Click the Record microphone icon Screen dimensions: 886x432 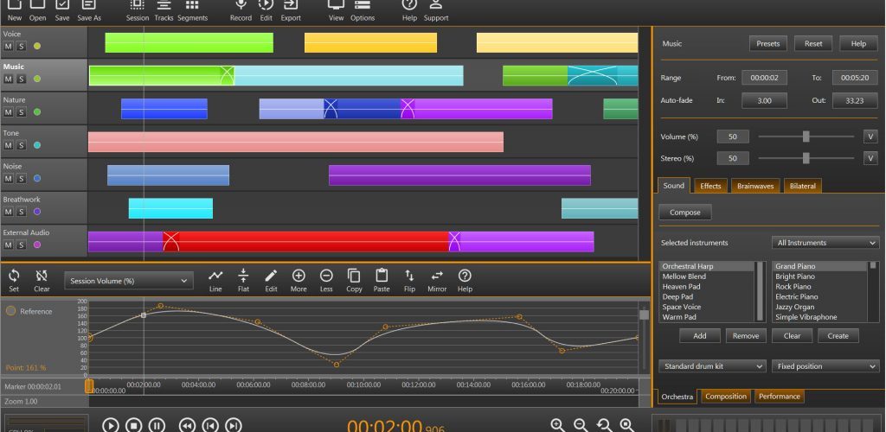tap(241, 4)
